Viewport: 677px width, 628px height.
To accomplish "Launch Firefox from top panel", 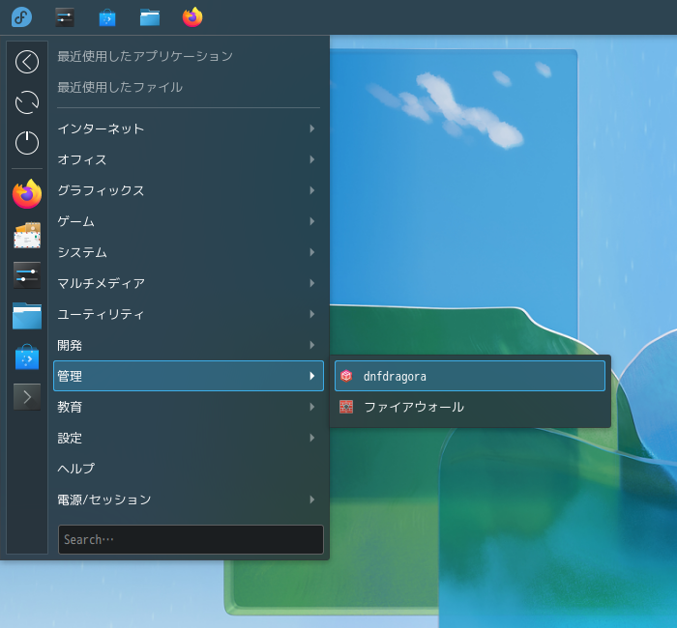I will [x=192, y=17].
